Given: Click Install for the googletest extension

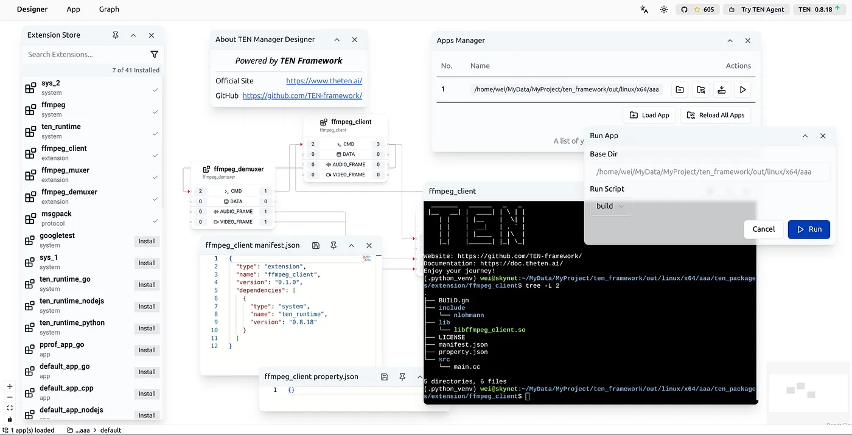Looking at the screenshot, I should point(147,241).
